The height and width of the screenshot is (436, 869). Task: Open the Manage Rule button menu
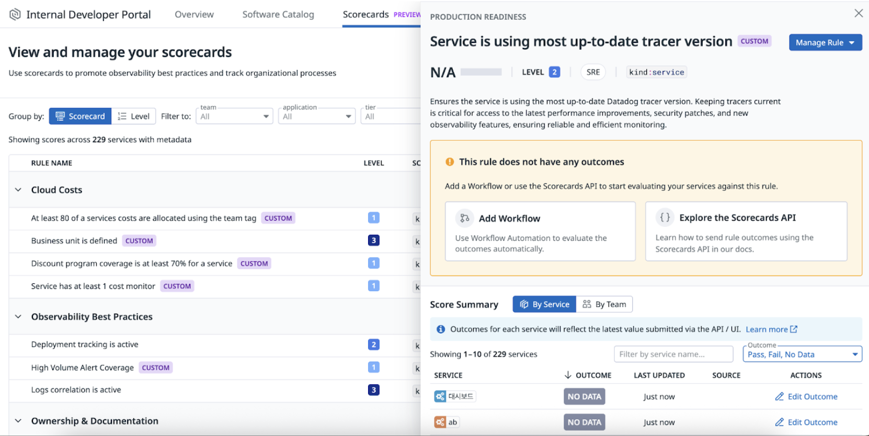click(x=825, y=42)
